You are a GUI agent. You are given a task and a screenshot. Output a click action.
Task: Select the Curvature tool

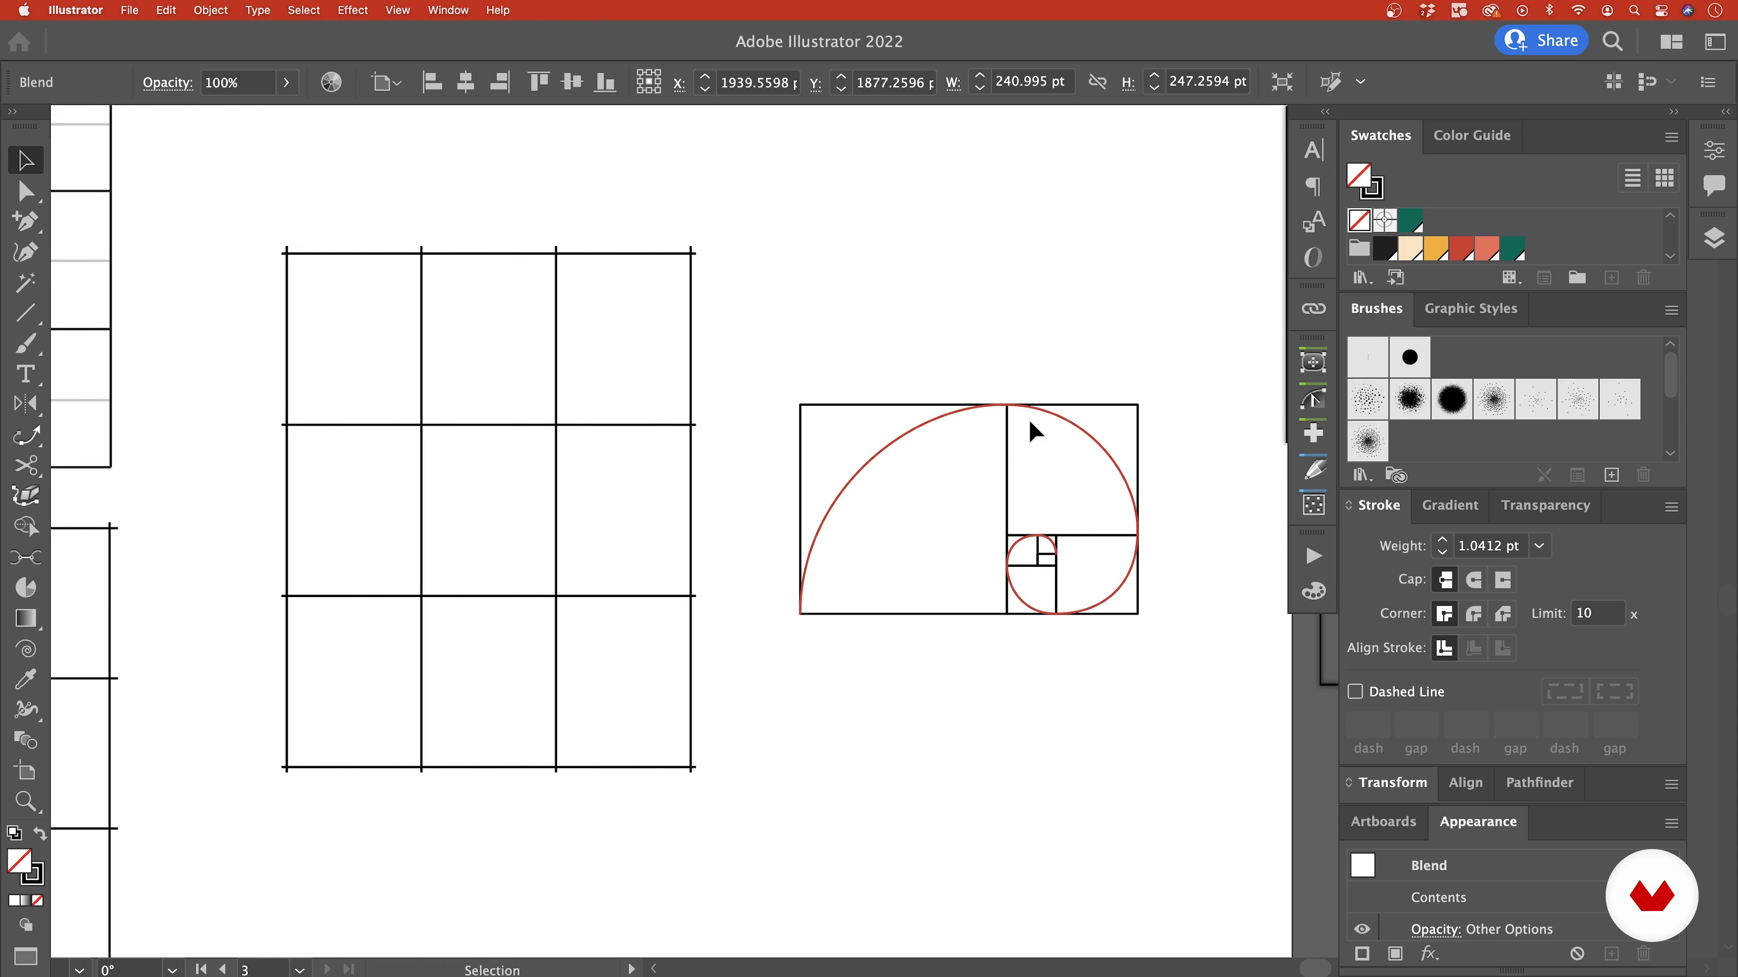click(26, 251)
